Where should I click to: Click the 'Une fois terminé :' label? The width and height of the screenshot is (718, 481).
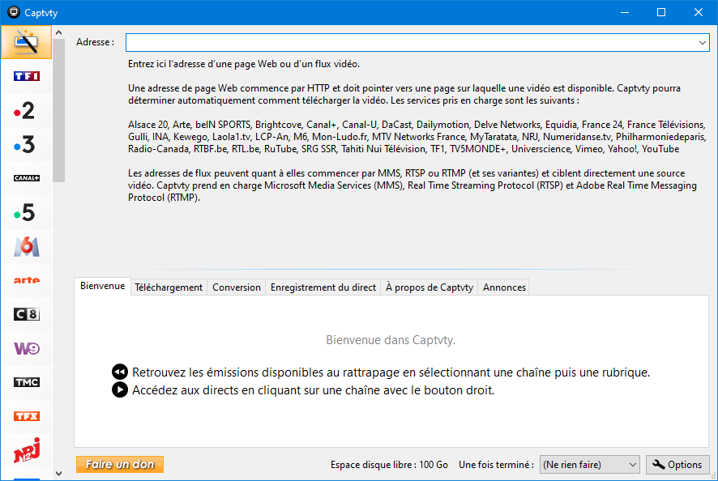point(497,465)
